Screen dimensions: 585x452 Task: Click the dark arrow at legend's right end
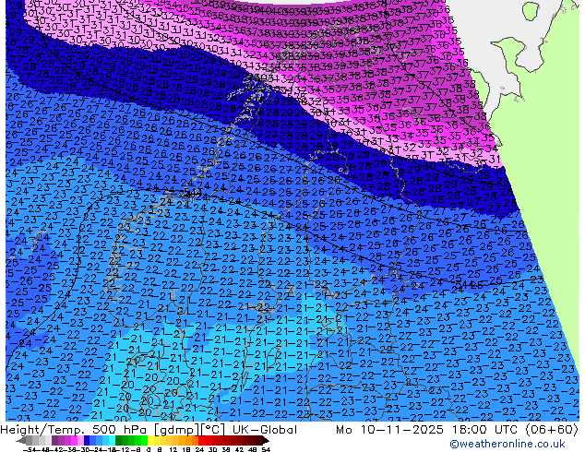tap(266, 440)
